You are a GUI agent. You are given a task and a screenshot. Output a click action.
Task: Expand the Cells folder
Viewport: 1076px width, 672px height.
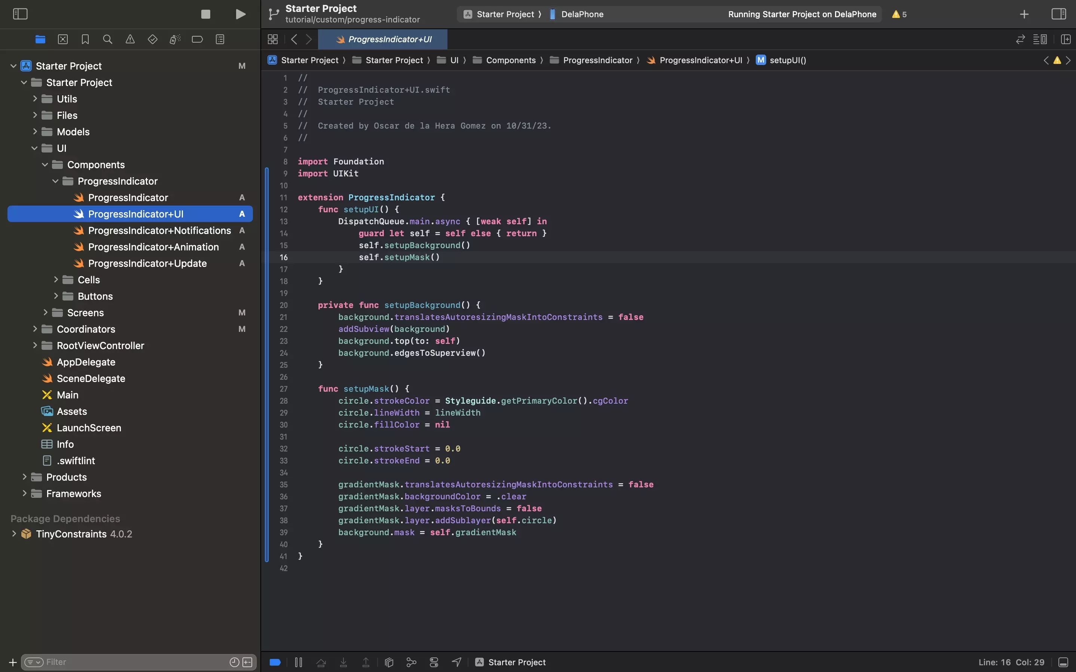(x=56, y=280)
